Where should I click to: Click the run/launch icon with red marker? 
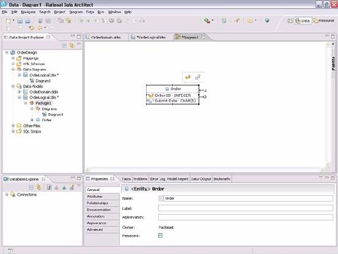pyautogui.click(x=207, y=21)
